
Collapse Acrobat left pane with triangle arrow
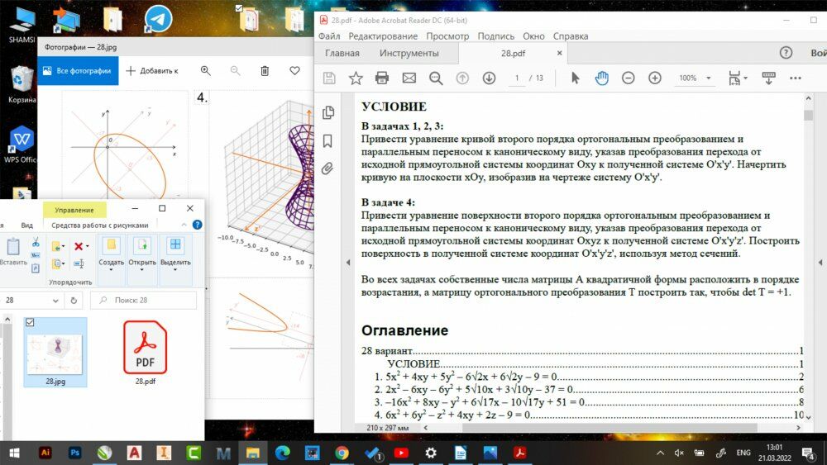click(x=348, y=263)
